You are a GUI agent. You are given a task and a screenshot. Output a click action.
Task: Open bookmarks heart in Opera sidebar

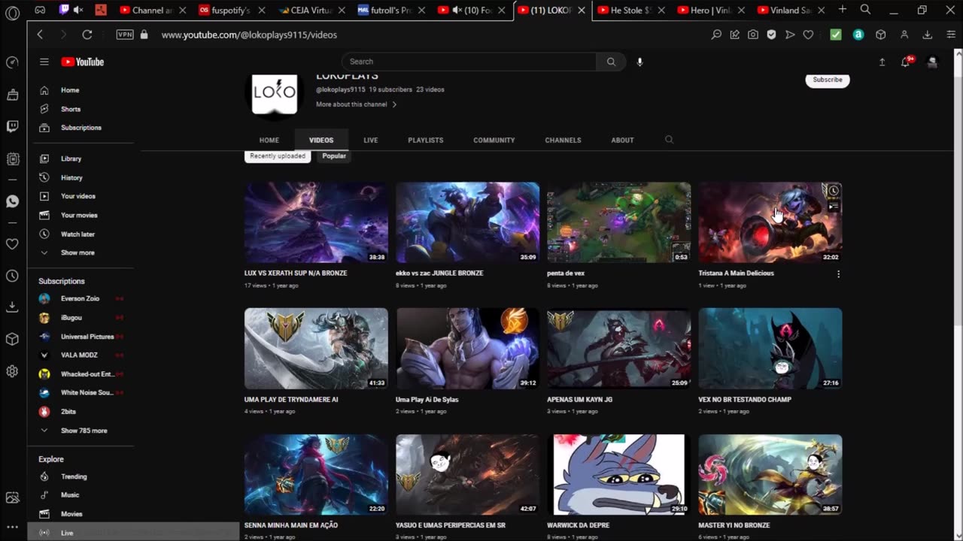pos(12,244)
